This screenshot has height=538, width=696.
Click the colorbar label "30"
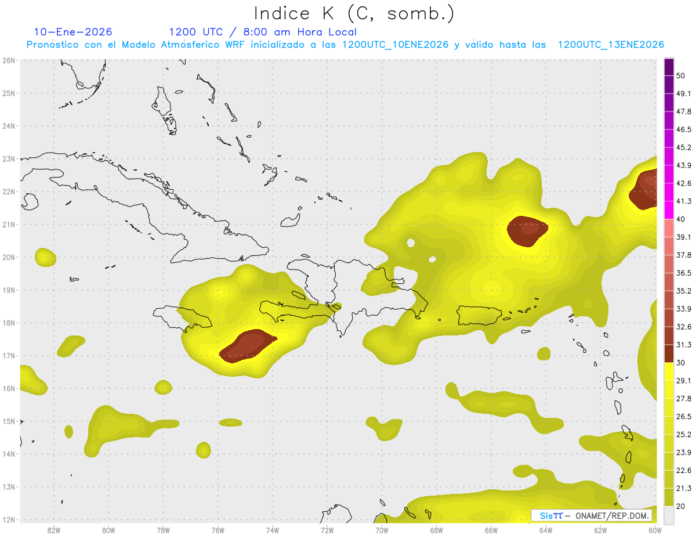coord(680,363)
